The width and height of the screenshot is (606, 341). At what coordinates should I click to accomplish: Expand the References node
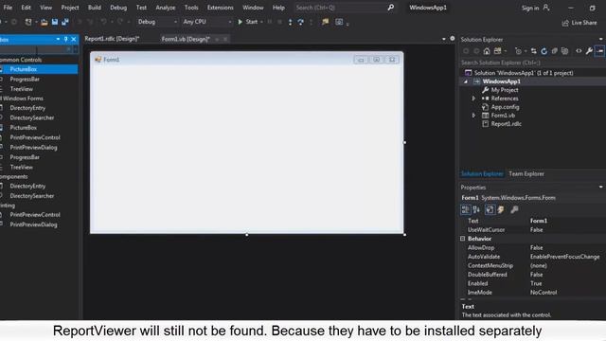(x=473, y=99)
